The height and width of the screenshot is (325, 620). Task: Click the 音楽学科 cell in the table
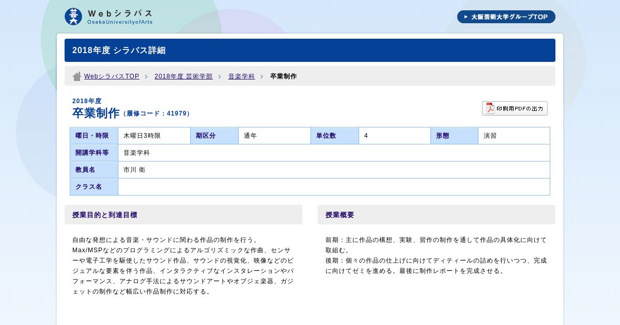334,153
